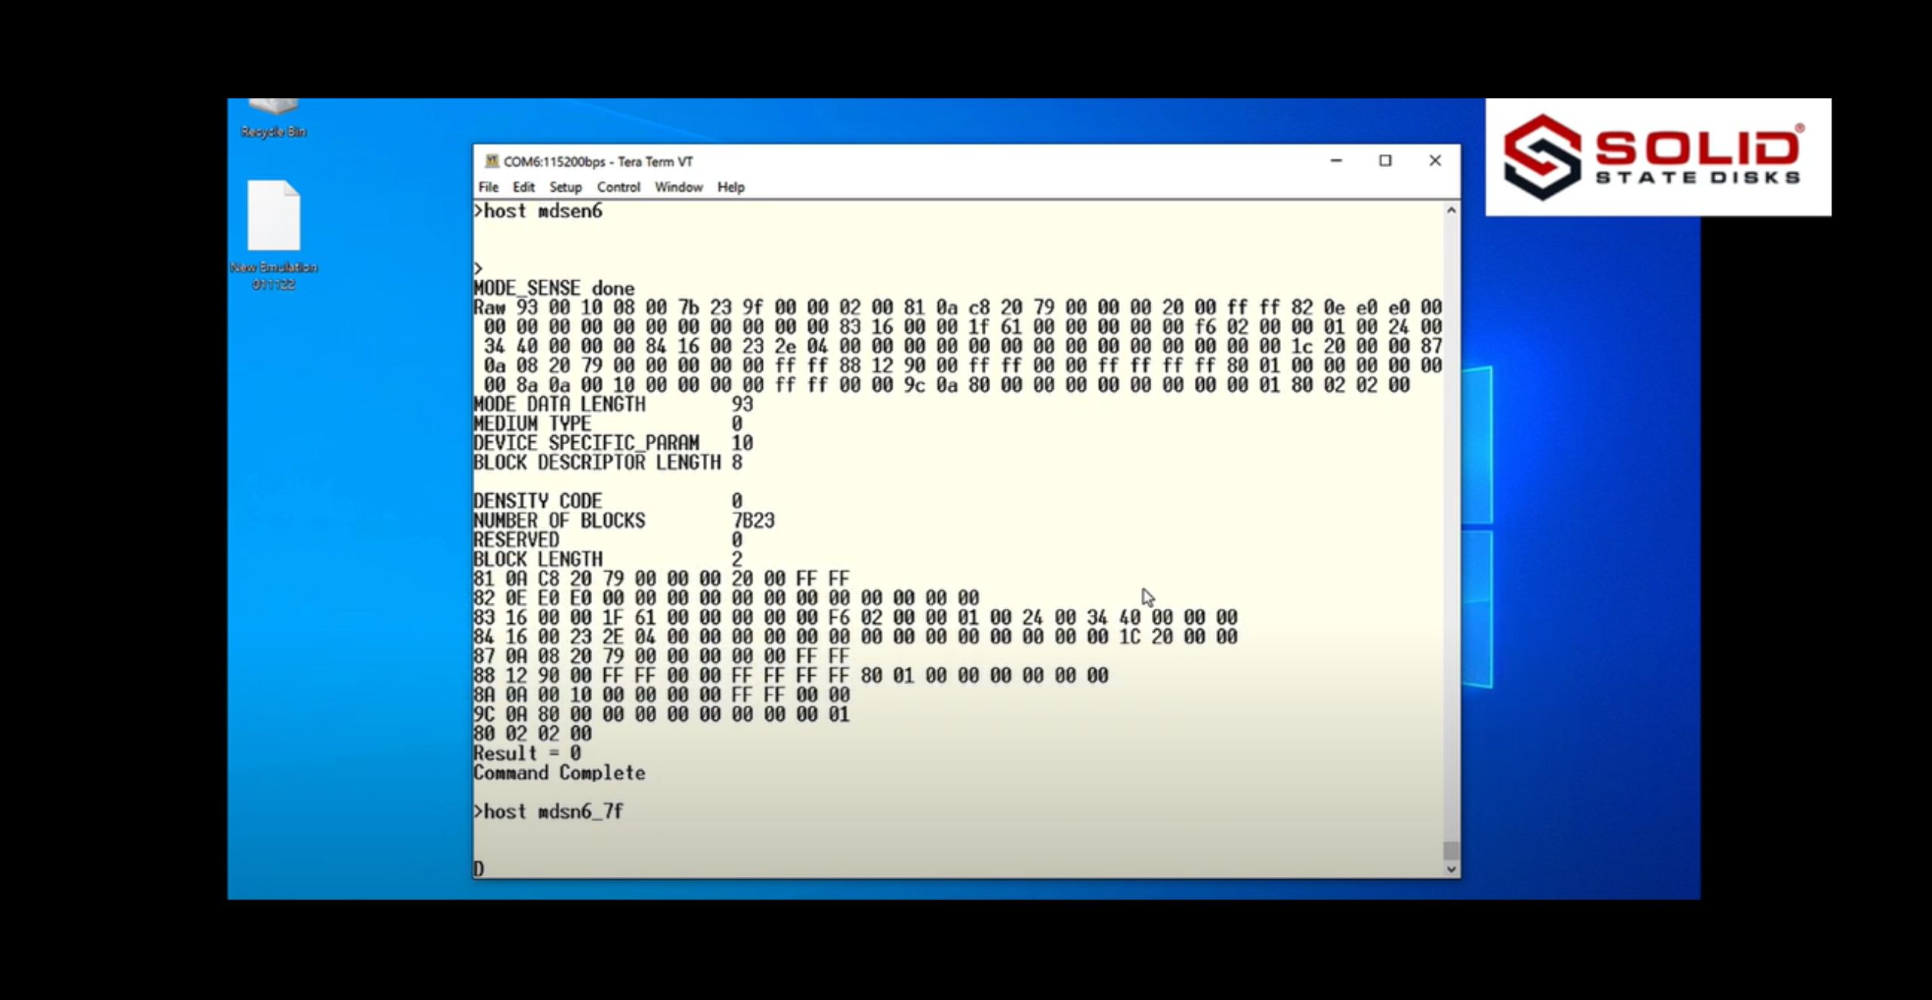Click the 'BLOCK LENGTH' row
Viewport: 1932px width, 1000px height.
(608, 560)
